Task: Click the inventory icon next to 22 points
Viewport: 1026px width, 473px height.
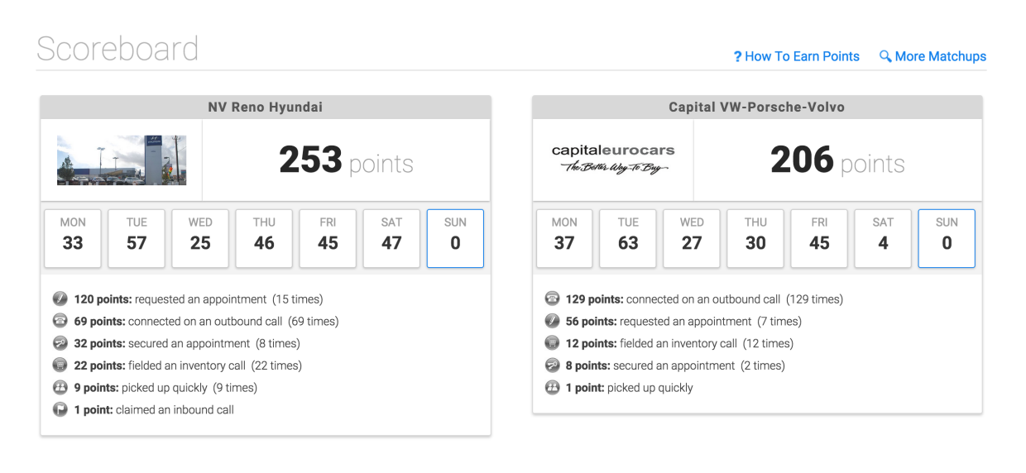Action: point(60,365)
